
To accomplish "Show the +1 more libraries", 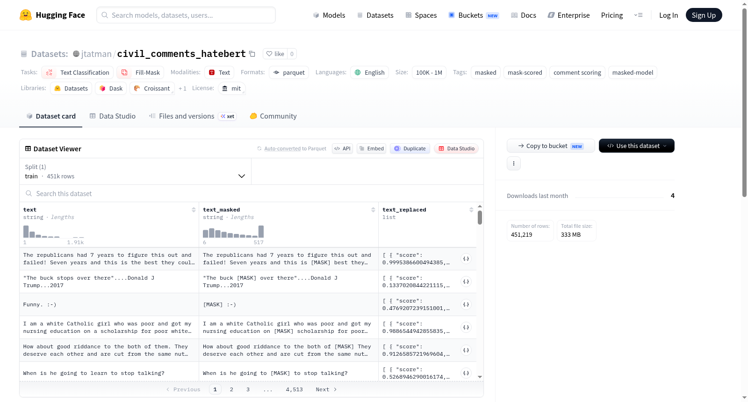I will [x=182, y=88].
